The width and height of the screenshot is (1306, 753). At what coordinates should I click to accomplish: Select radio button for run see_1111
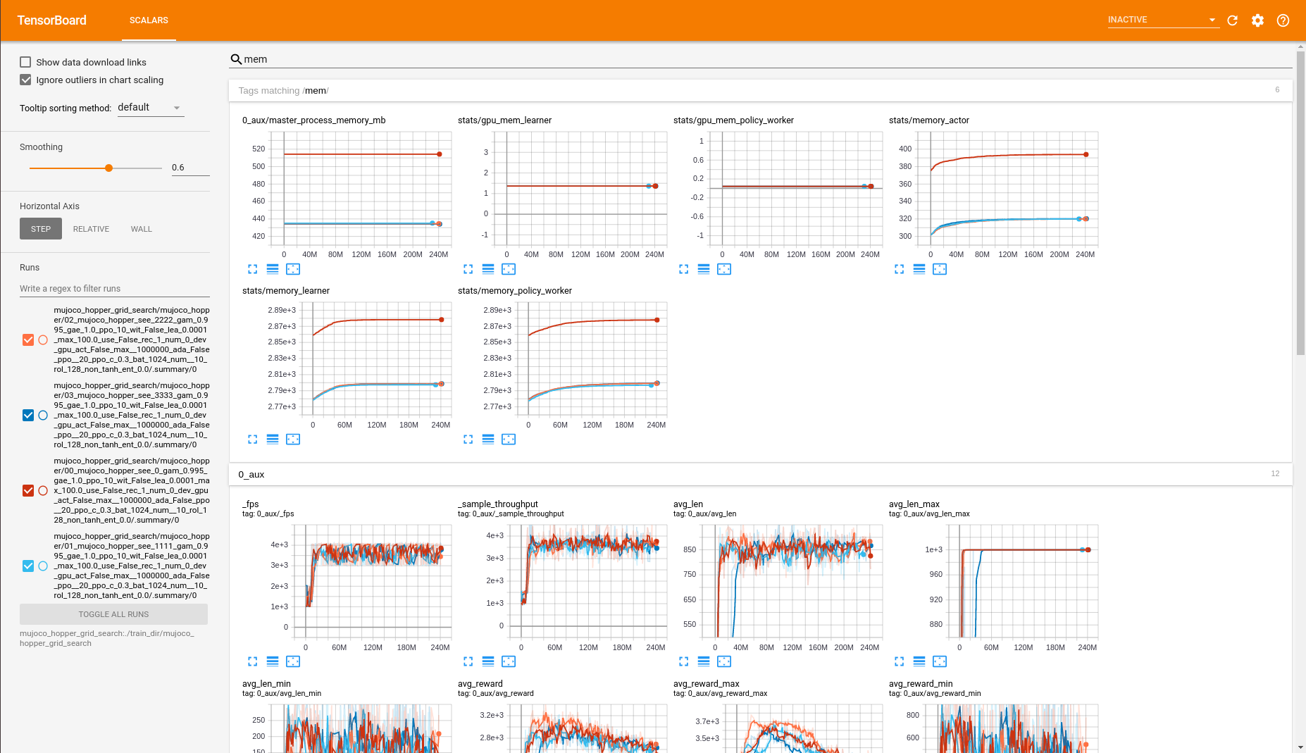(43, 566)
